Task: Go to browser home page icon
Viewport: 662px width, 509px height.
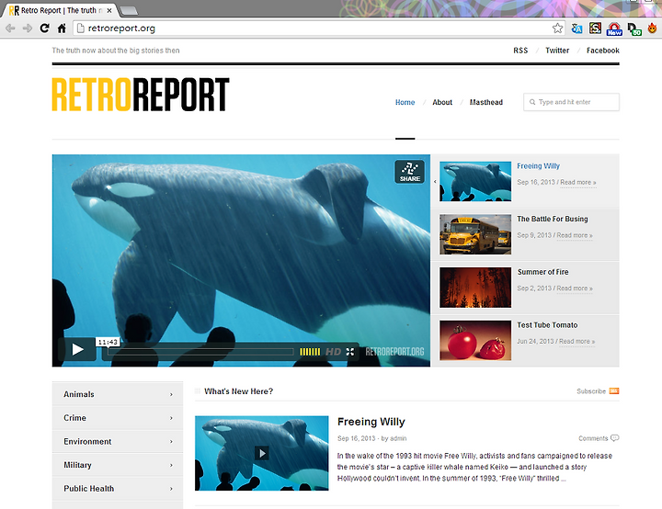Action: [x=62, y=28]
